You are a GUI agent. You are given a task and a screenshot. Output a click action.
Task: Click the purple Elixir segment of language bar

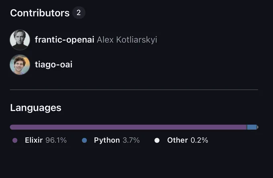click(x=128, y=127)
